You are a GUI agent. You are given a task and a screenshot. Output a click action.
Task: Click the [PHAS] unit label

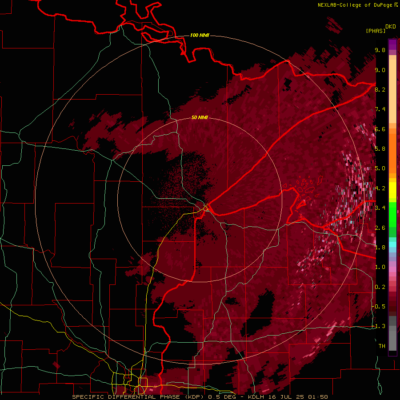pos(376,31)
